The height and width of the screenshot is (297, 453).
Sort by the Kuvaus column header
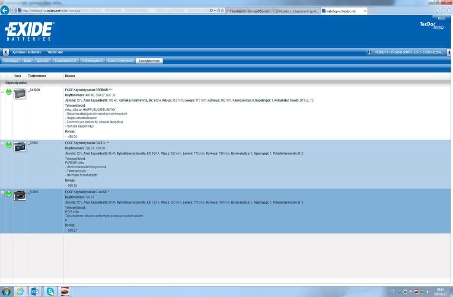click(70, 76)
